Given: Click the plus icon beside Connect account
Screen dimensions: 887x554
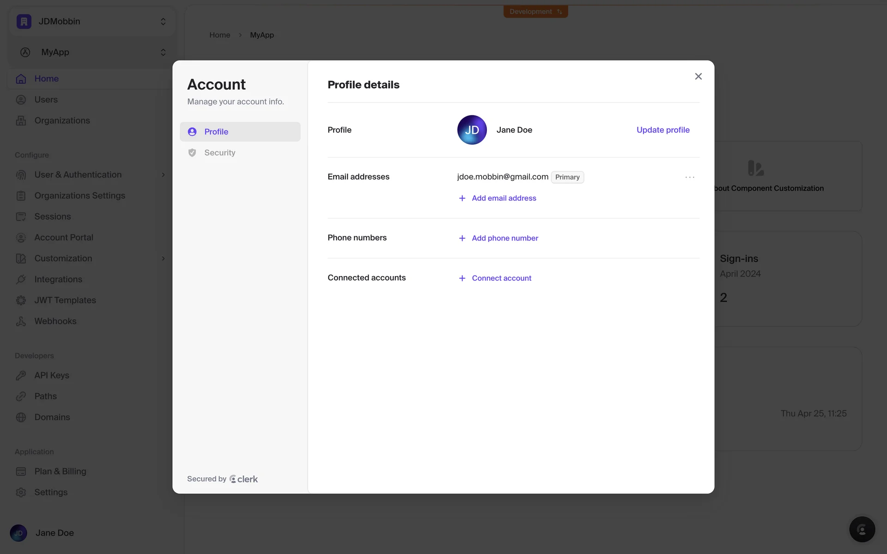Looking at the screenshot, I should [x=462, y=278].
